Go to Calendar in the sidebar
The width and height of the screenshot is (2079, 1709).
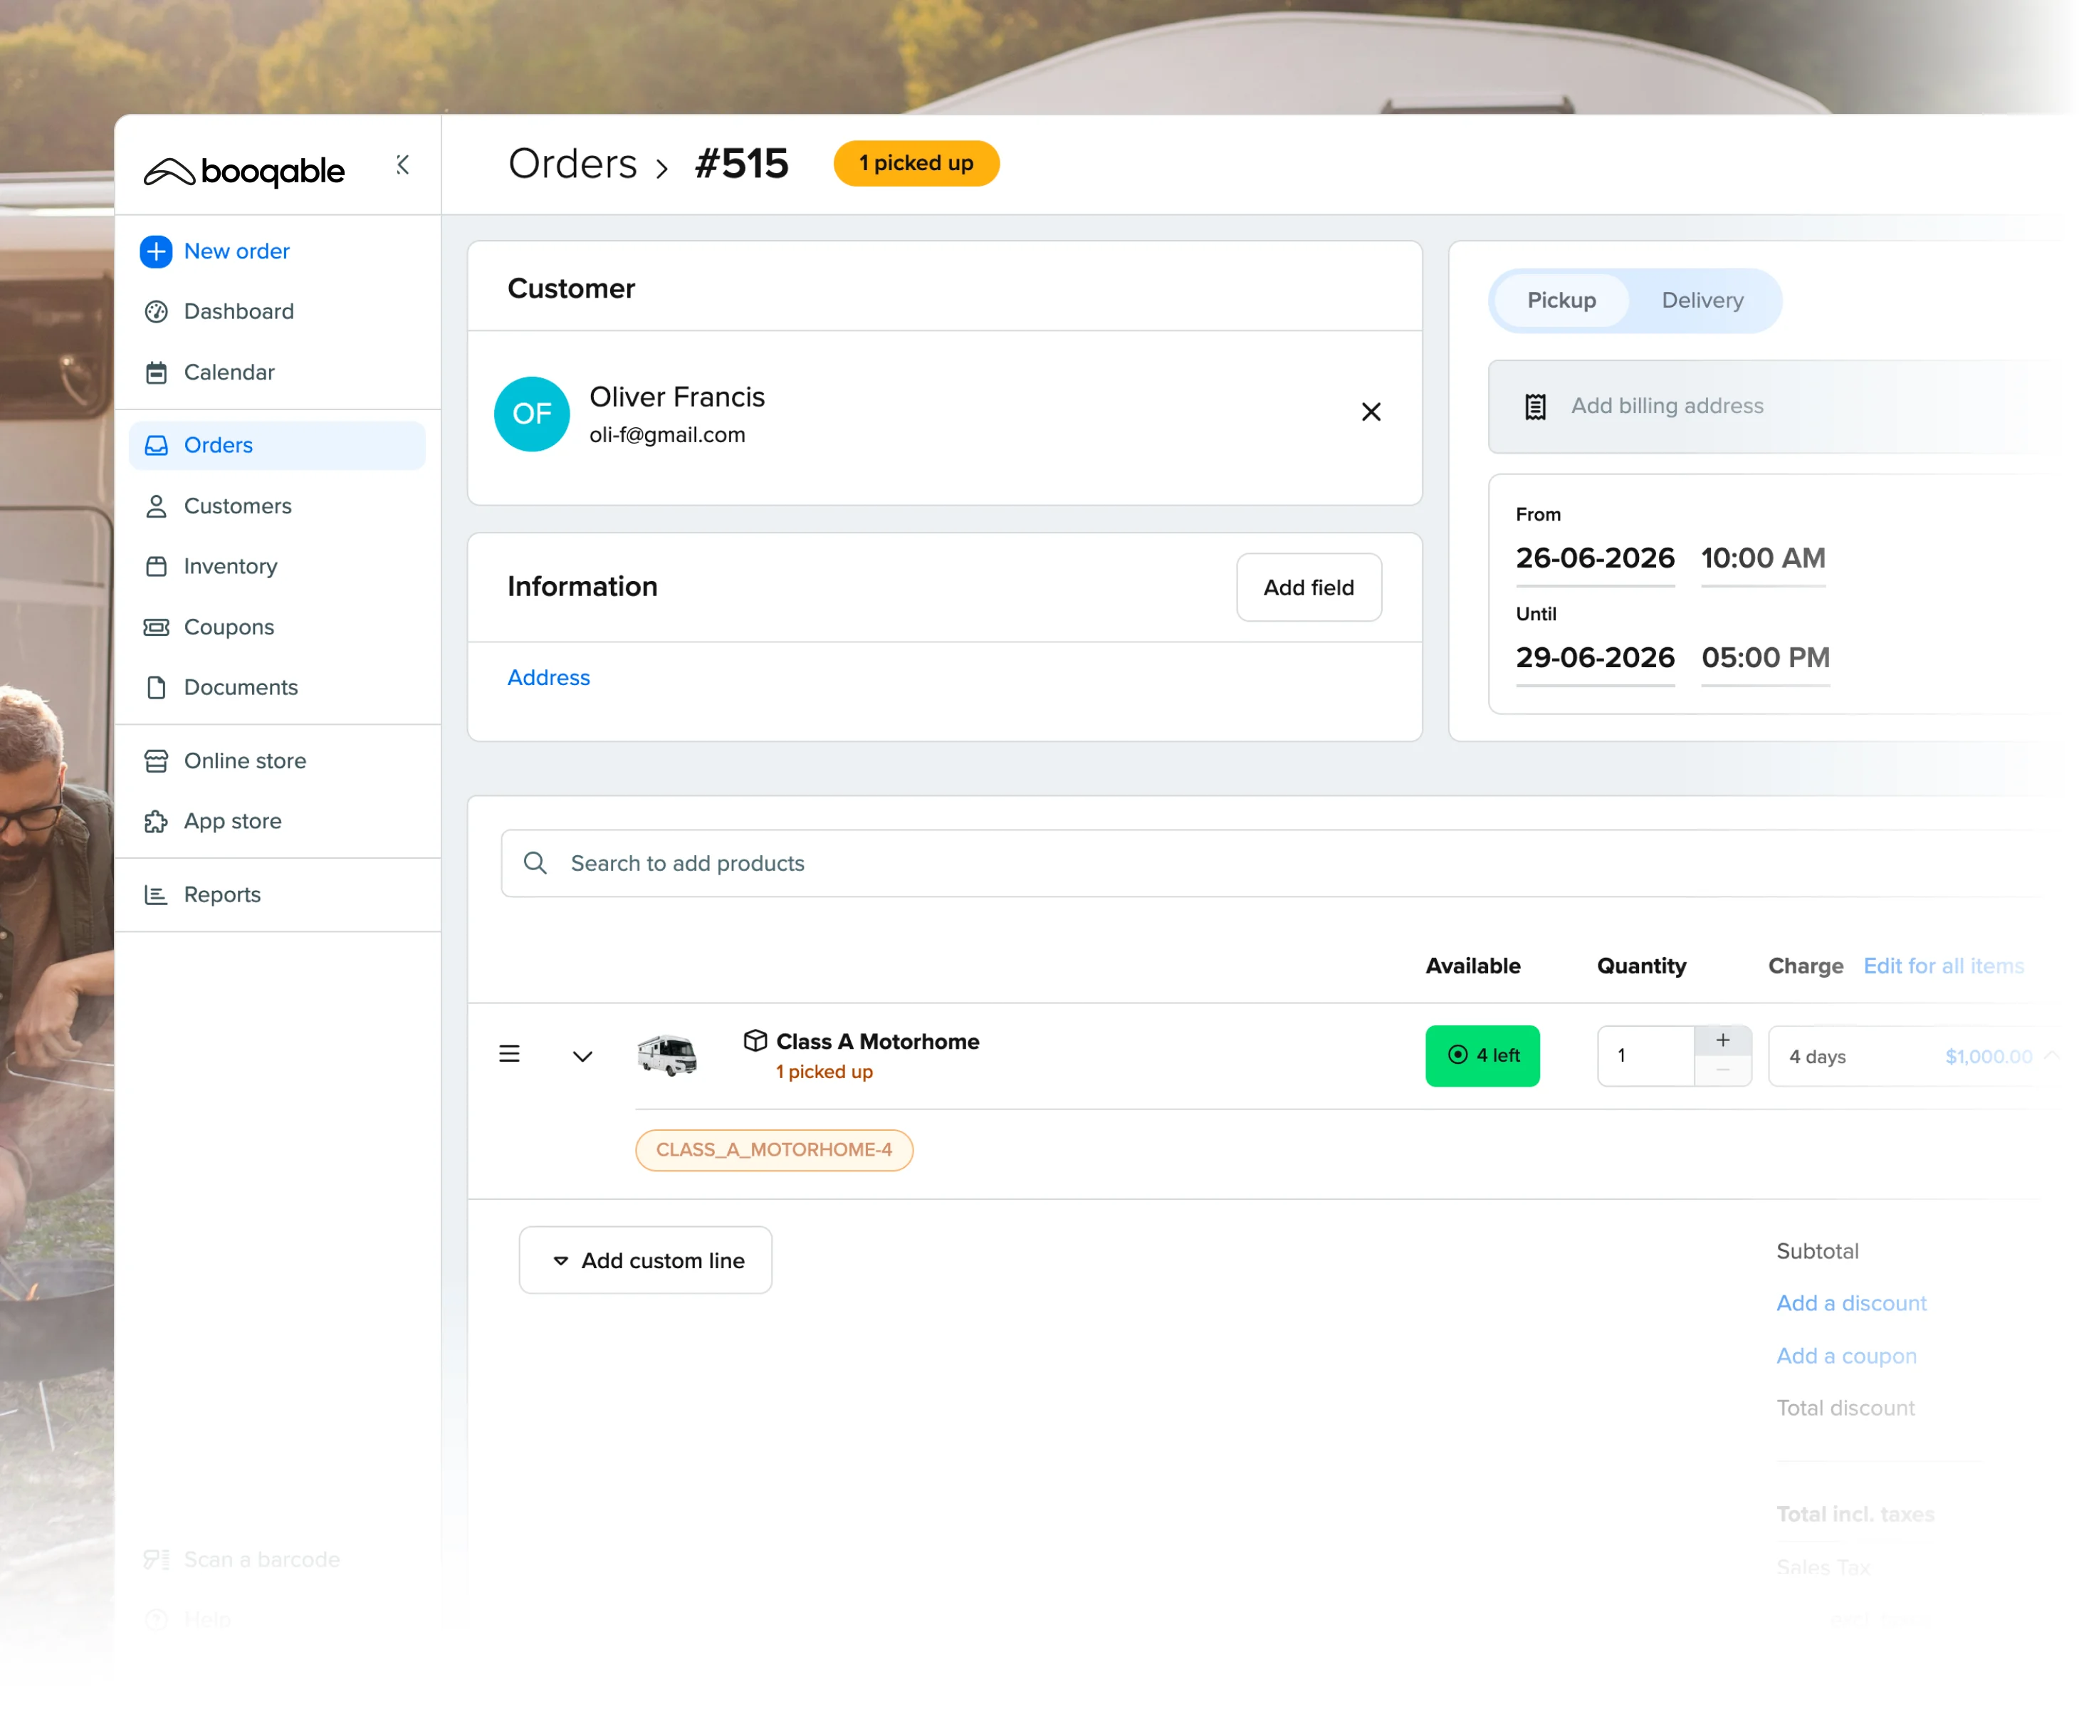pyautogui.click(x=229, y=373)
